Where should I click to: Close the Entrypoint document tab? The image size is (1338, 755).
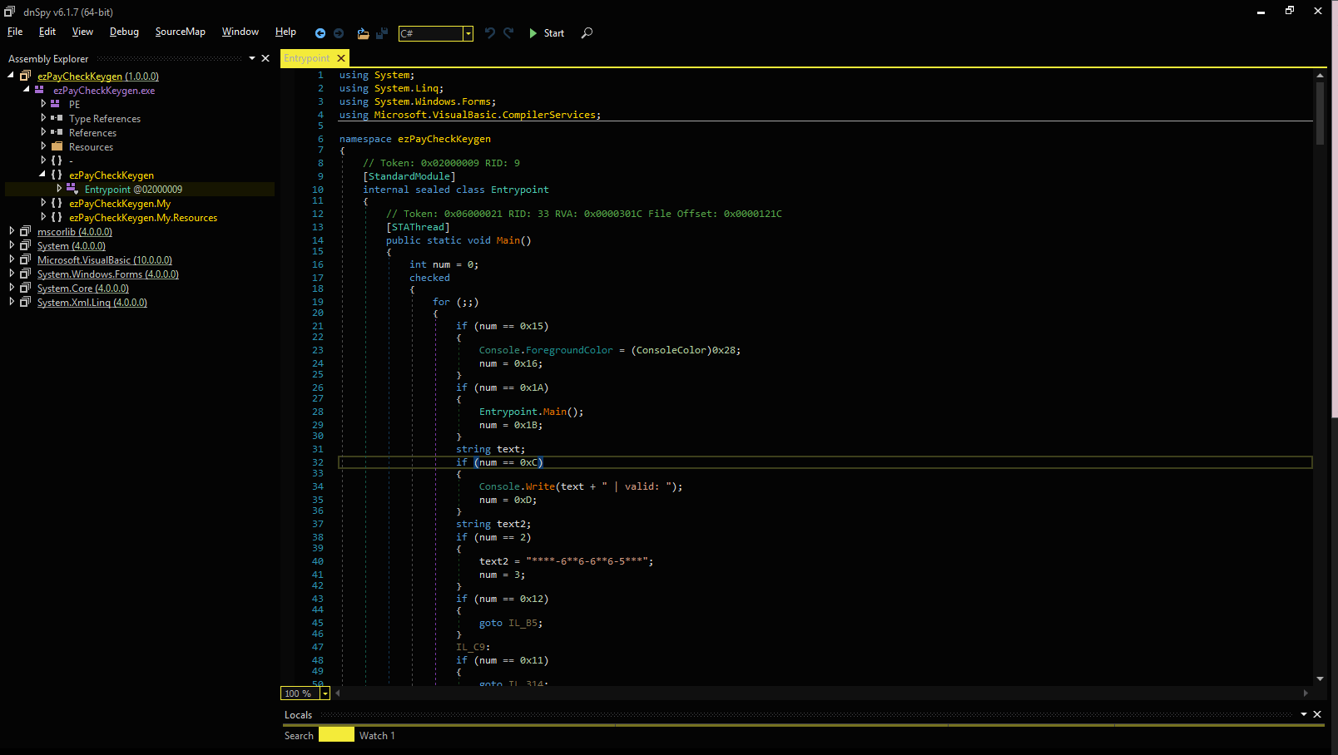[341, 58]
